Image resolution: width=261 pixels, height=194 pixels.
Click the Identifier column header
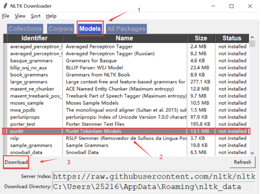point(34,38)
